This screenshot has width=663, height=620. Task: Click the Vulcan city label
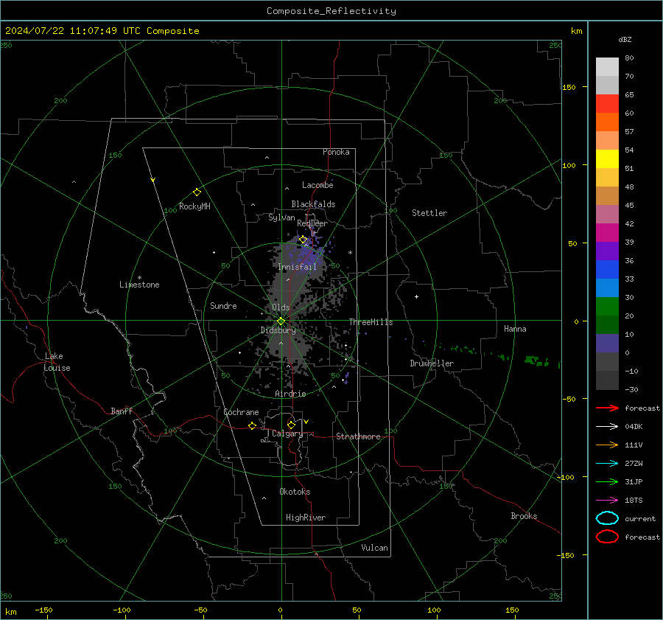(375, 548)
